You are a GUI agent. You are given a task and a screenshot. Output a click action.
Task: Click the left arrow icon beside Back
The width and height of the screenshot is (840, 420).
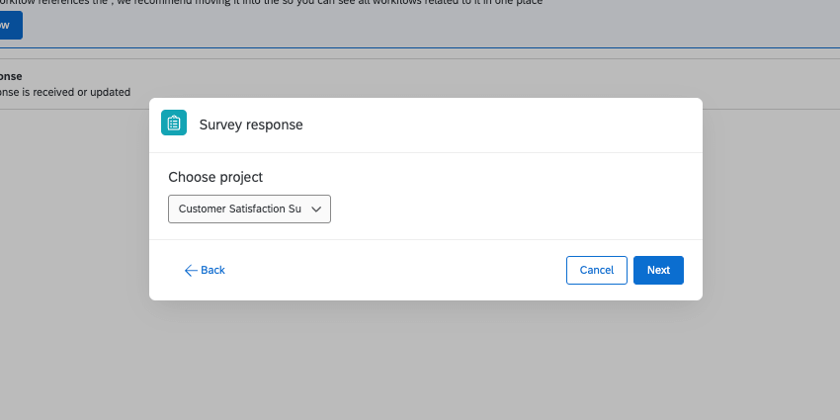point(191,270)
